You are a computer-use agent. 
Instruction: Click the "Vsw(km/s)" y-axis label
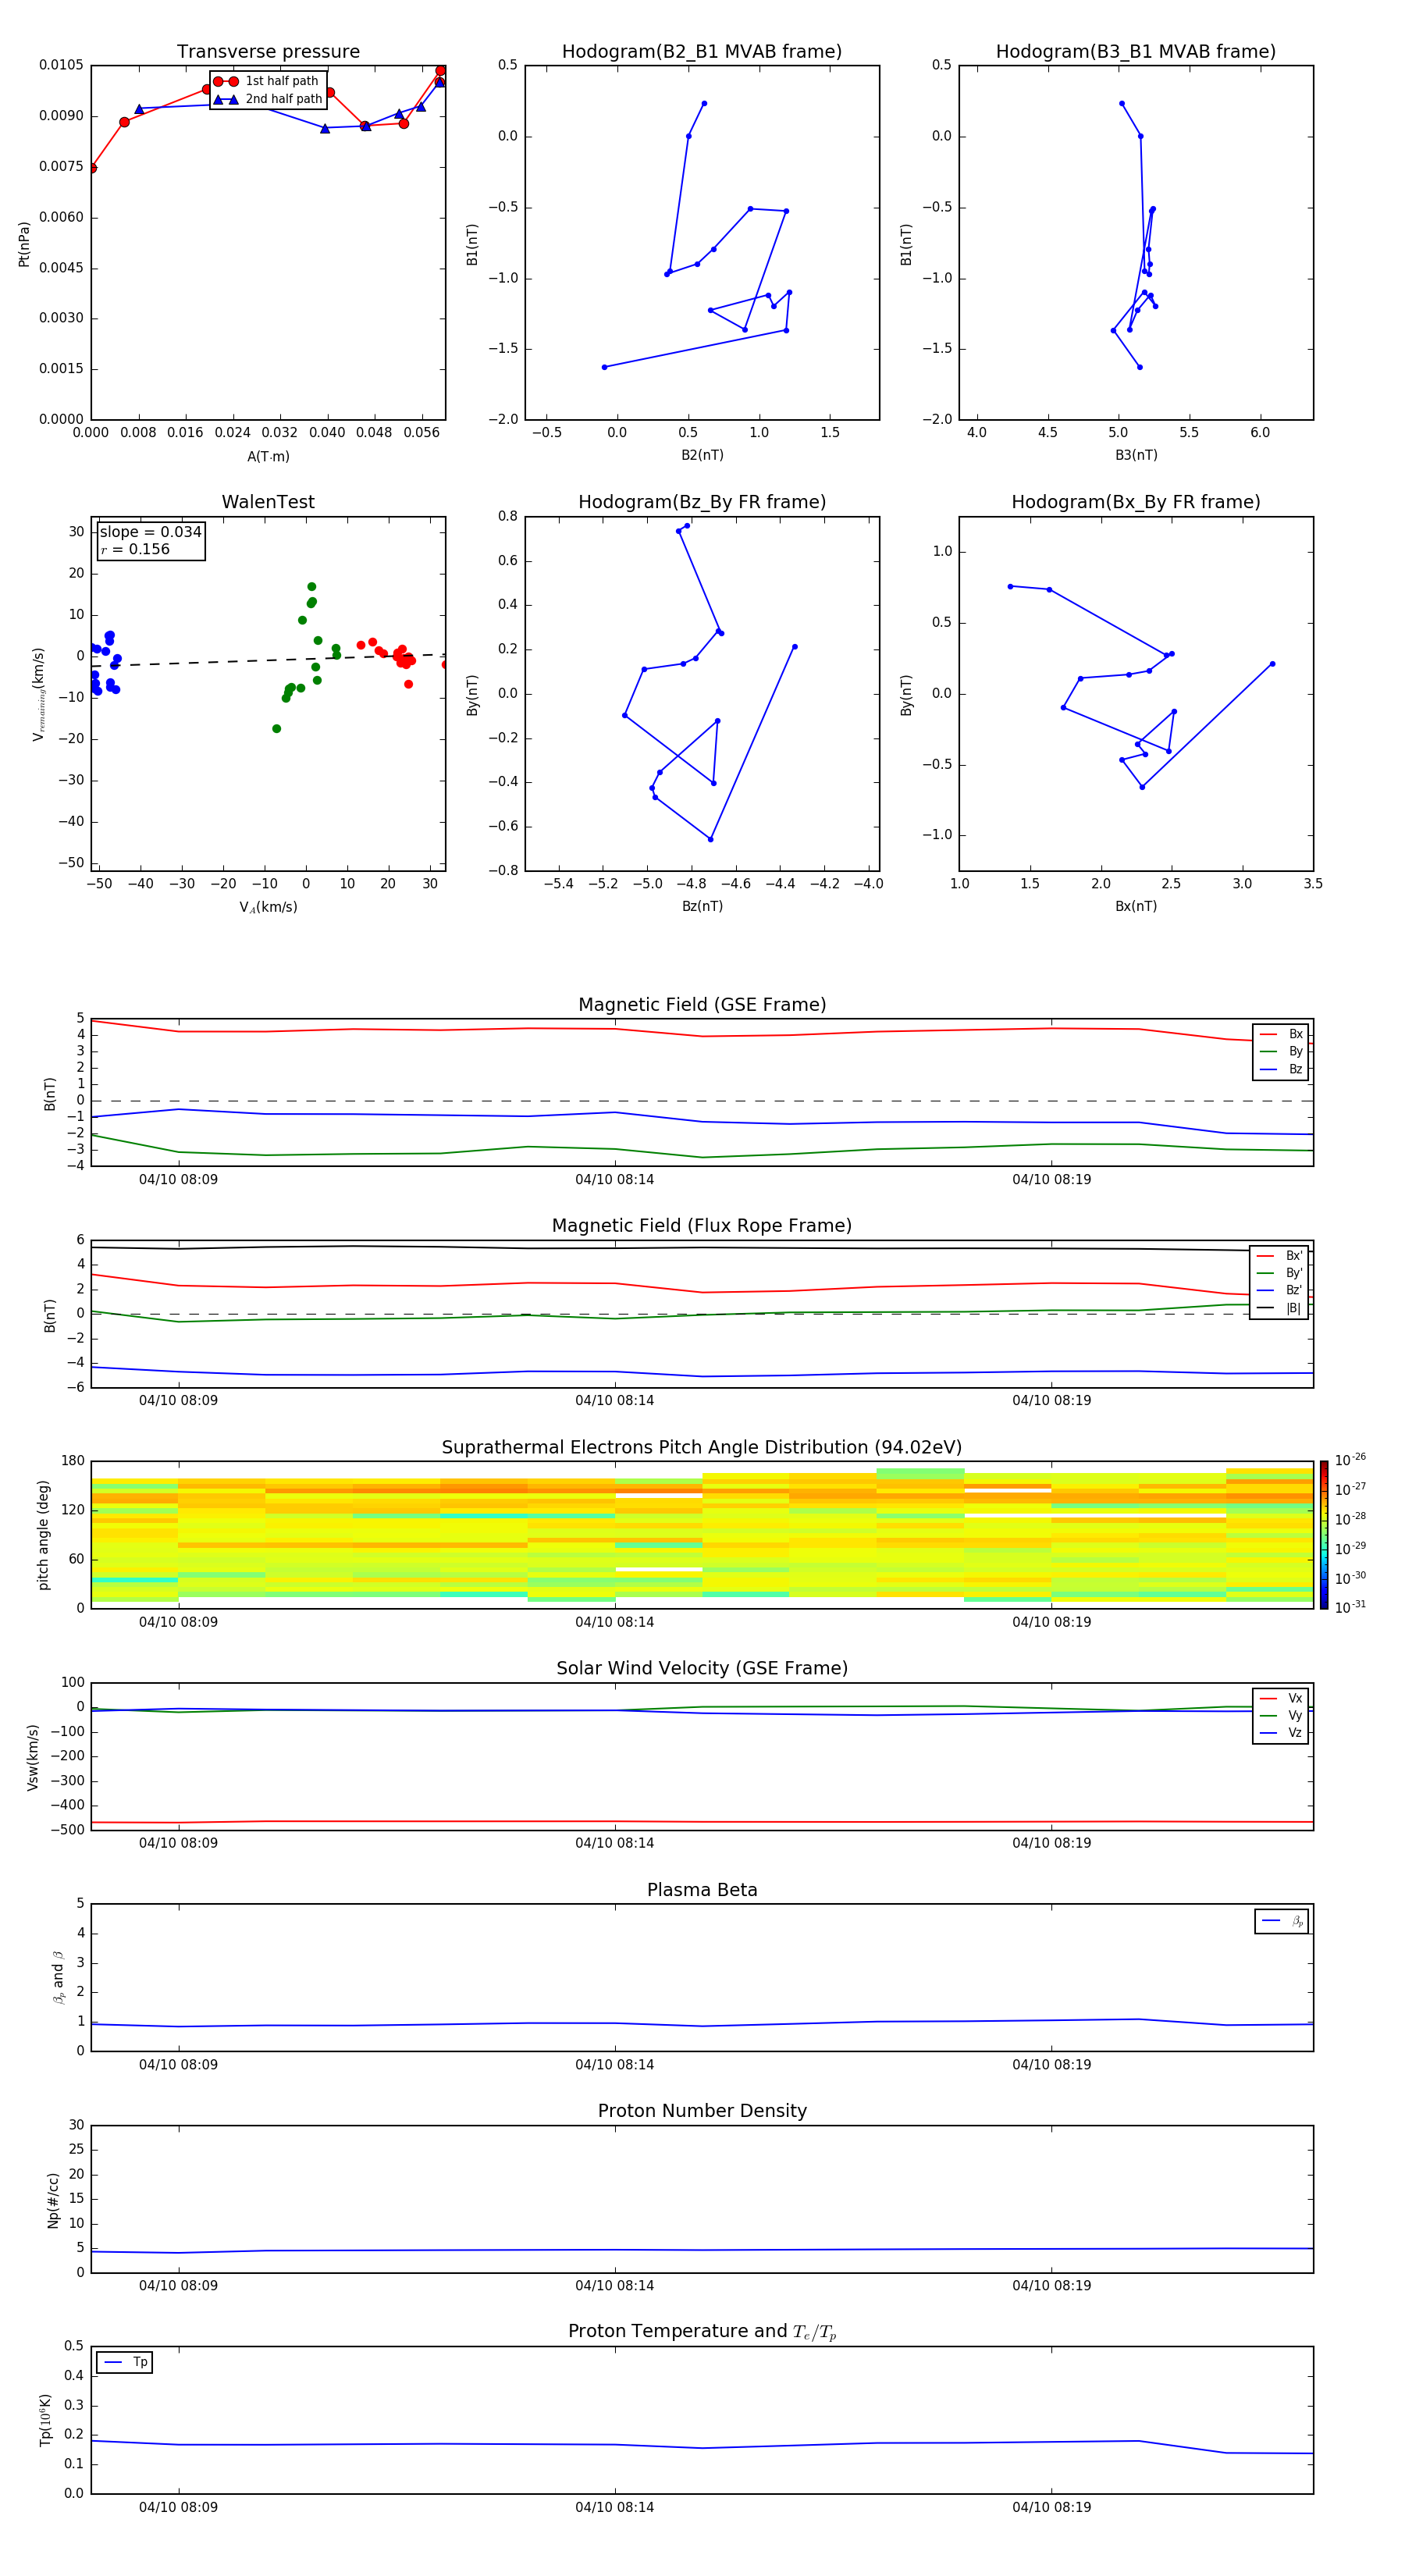point(32,1756)
